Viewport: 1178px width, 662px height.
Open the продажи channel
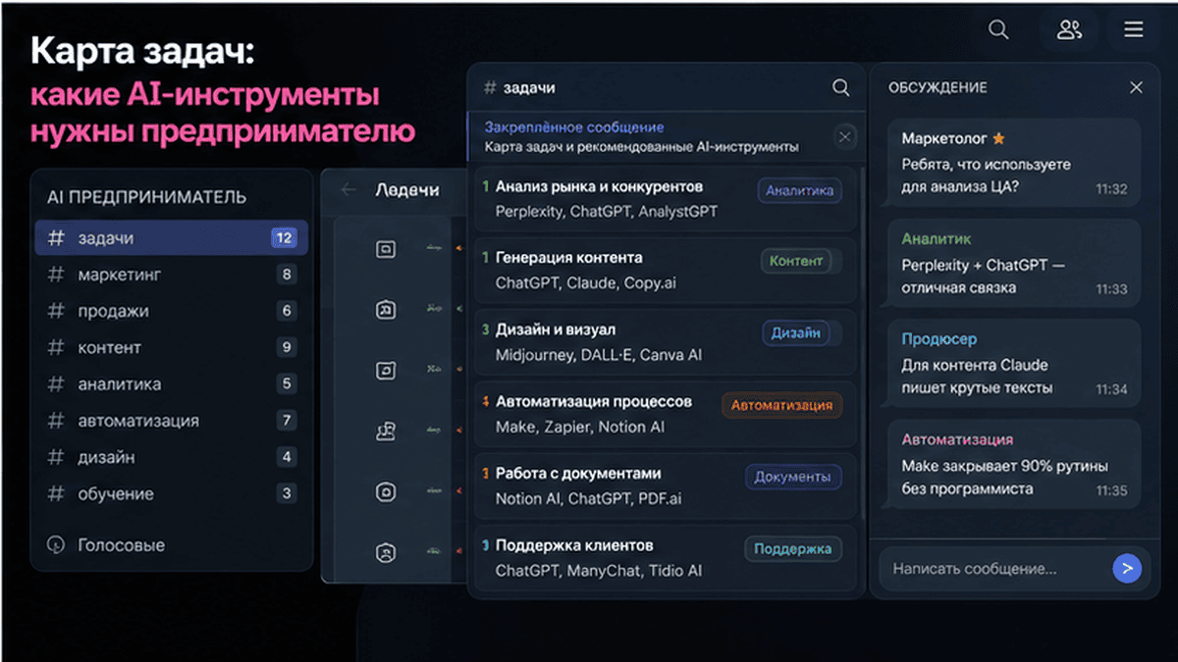click(171, 311)
